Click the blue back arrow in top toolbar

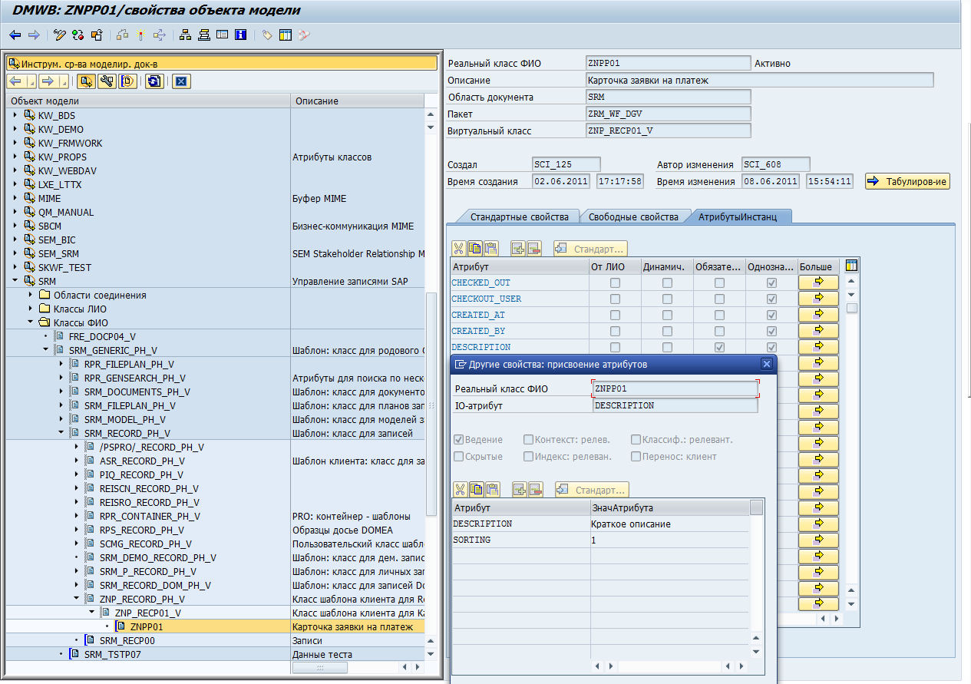click(15, 35)
